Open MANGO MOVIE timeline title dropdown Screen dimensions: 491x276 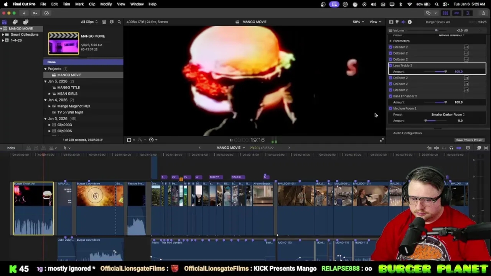[231, 148]
